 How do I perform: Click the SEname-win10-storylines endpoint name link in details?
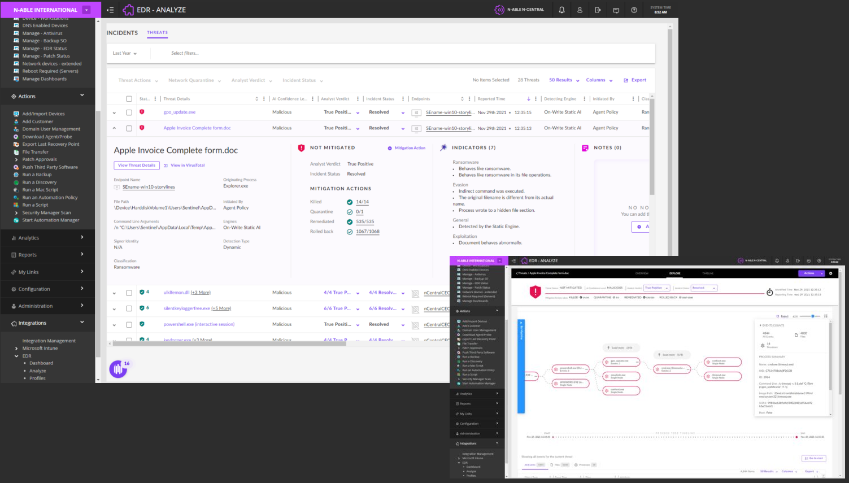tap(149, 187)
